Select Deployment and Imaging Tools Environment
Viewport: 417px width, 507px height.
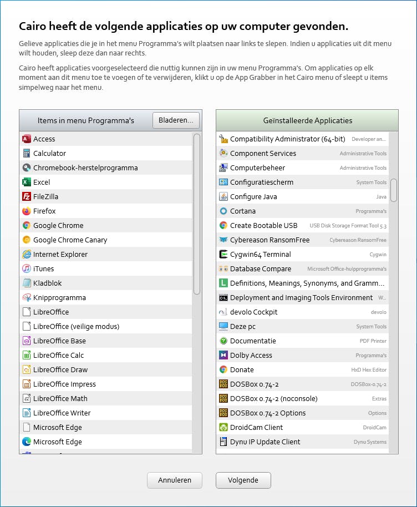pyautogui.click(x=302, y=297)
